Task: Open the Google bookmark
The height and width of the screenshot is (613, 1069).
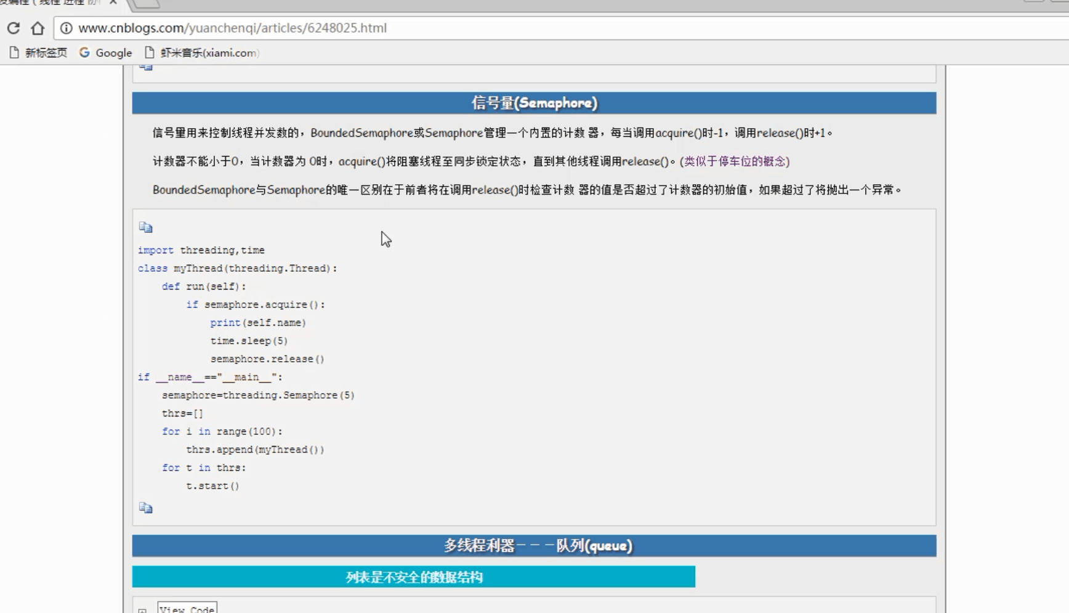Action: tap(105, 53)
